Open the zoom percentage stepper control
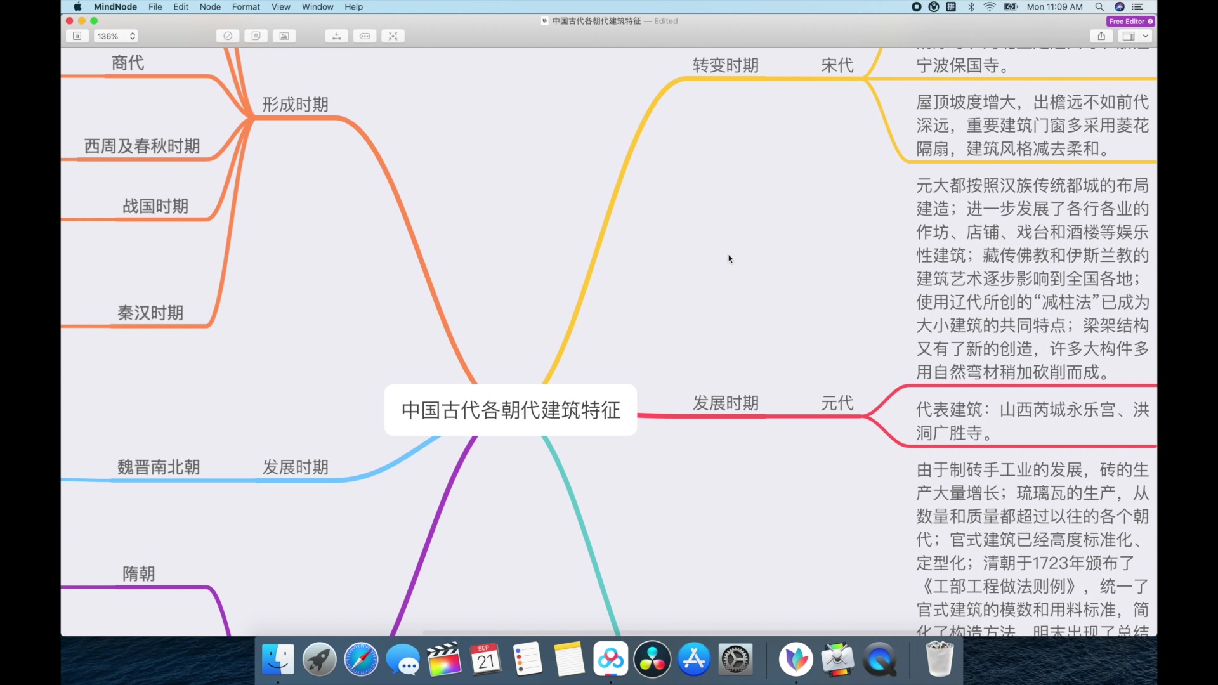1218x685 pixels. [132, 36]
